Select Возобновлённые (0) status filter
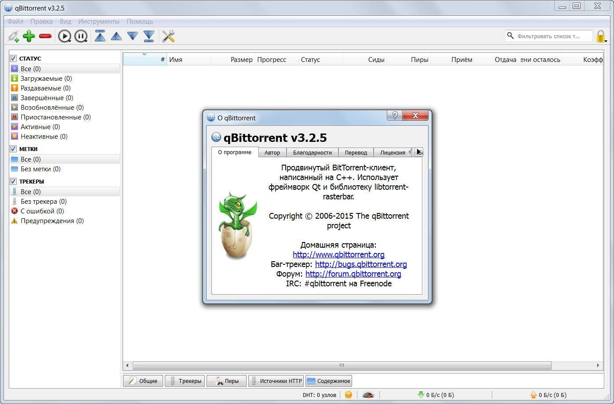The height and width of the screenshot is (404, 614). coord(65,108)
